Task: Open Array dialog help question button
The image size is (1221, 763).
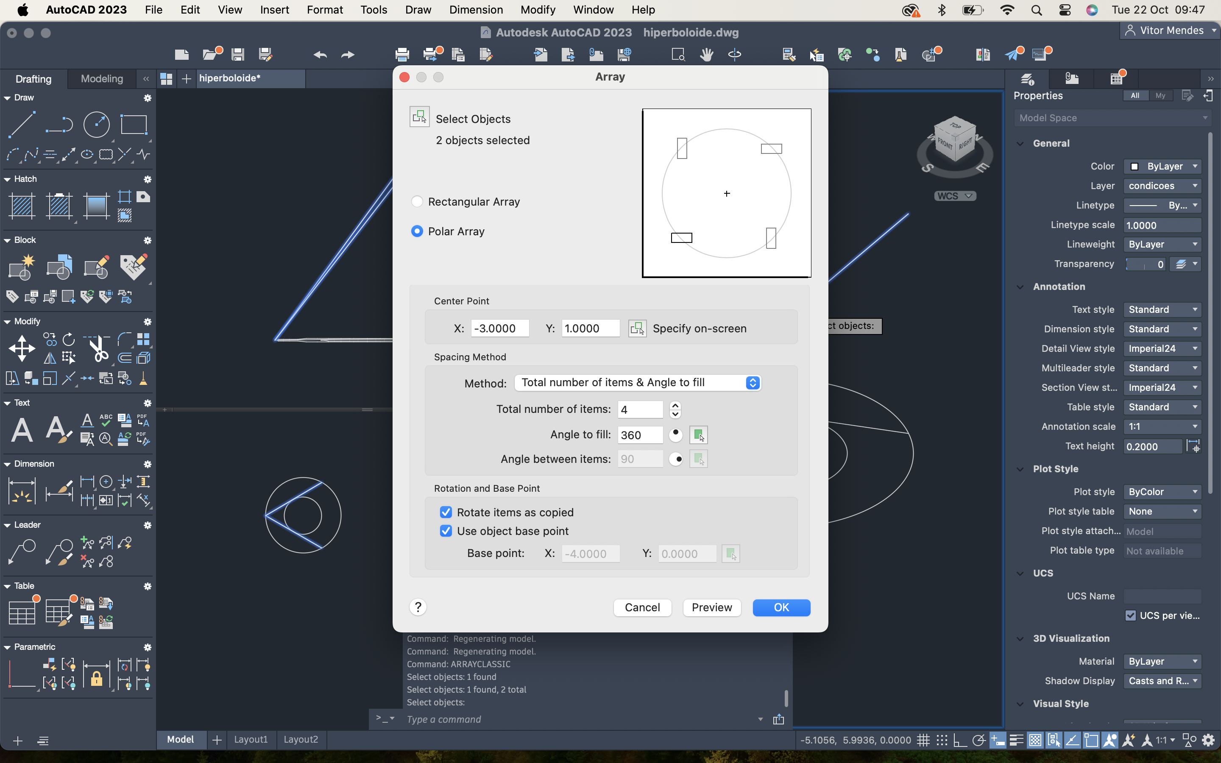Action: (418, 607)
